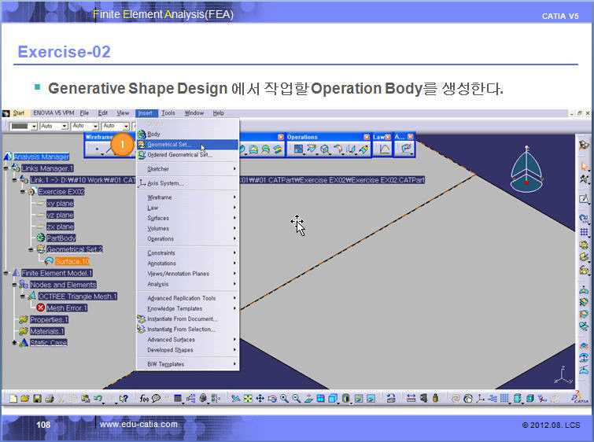Choose Instantiate From Document entry
Image resolution: width=594 pixels, height=442 pixels.
(x=187, y=319)
